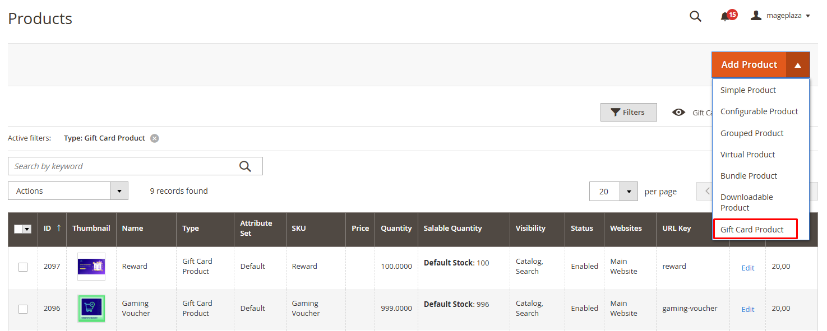Viewport: 827px width, 331px height.
Task: Remove the Gift Card Product active filter
Action: point(155,138)
